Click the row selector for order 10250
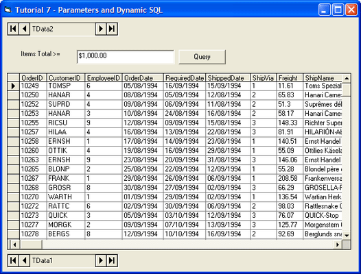 click(13, 95)
